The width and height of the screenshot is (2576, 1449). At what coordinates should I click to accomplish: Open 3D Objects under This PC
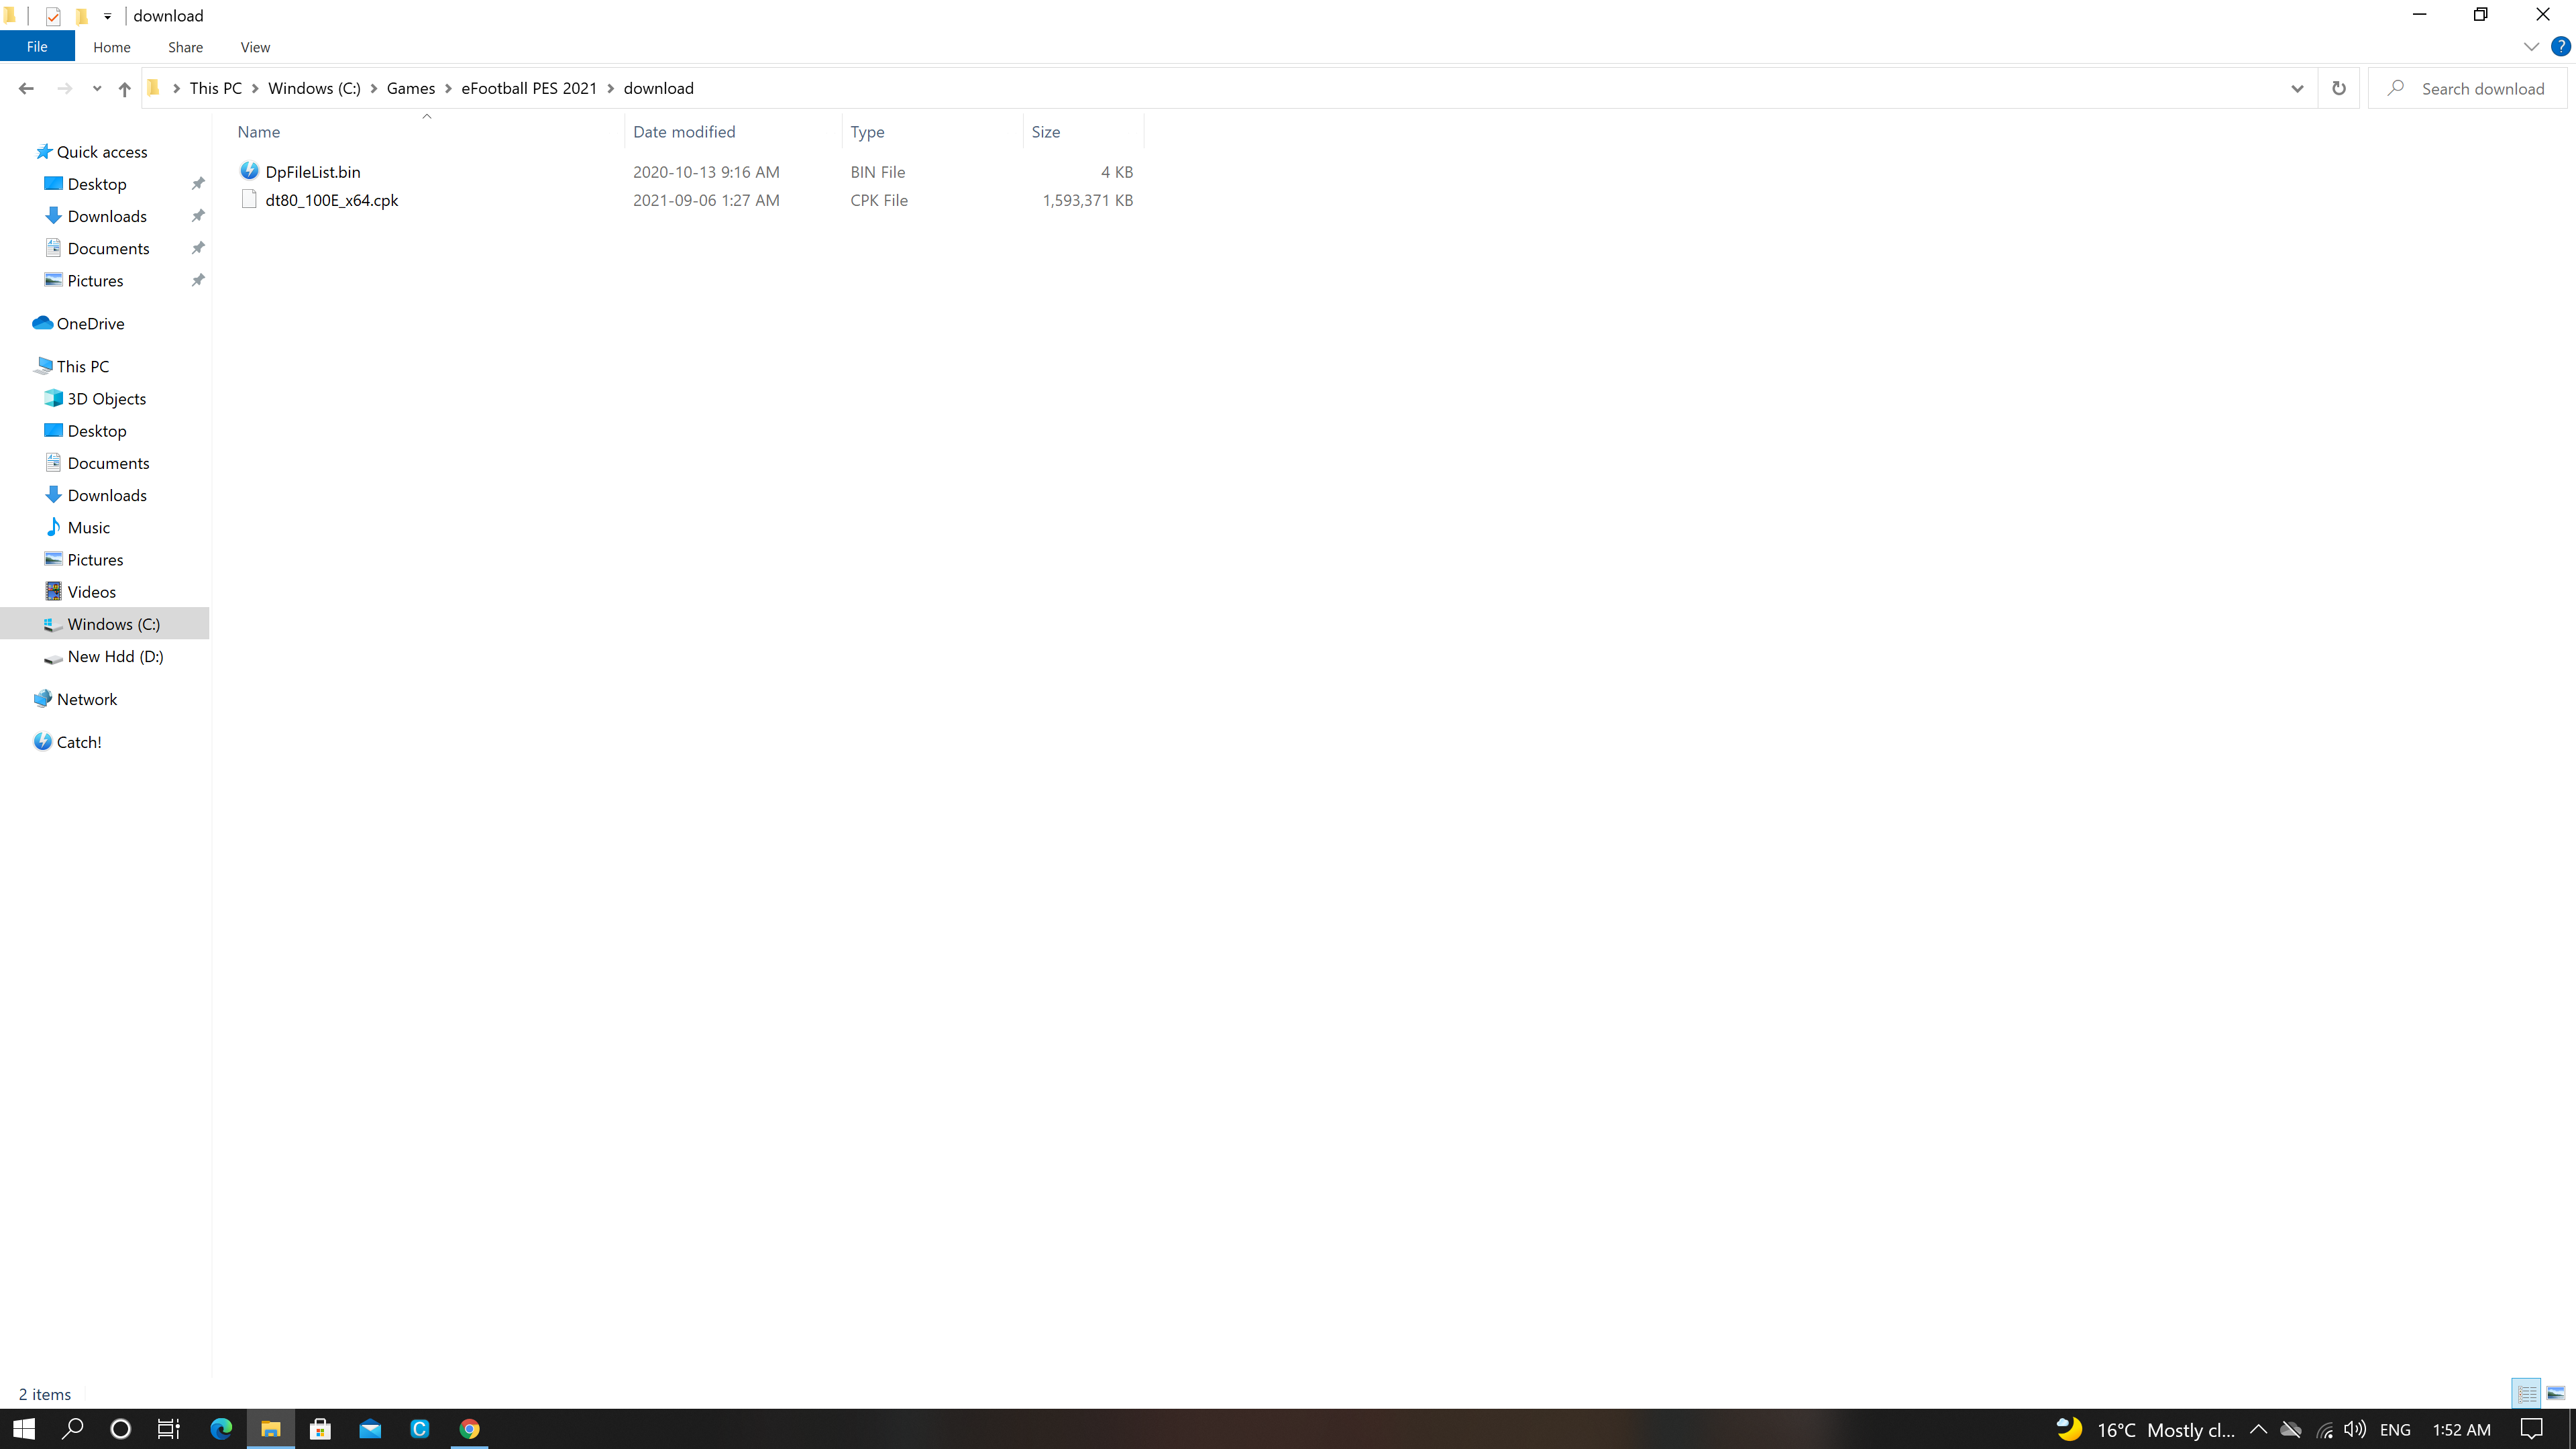(x=106, y=399)
